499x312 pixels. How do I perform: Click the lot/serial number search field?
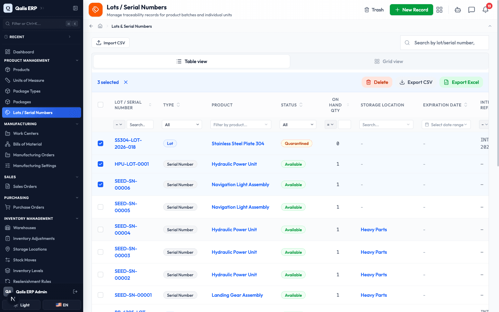(445, 43)
